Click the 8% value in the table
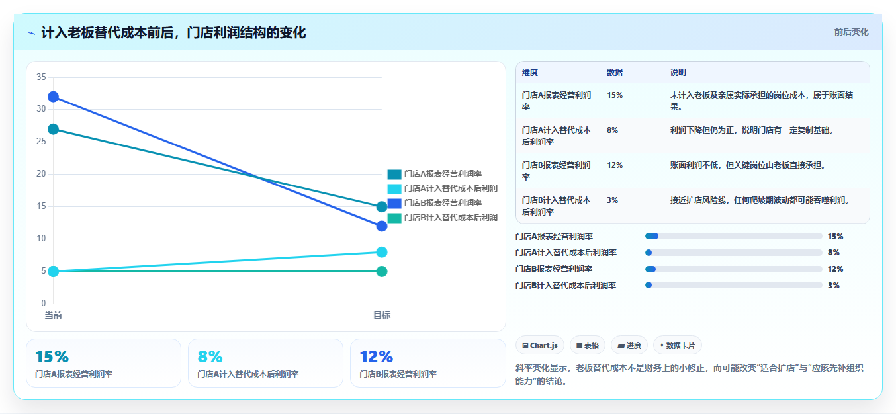This screenshot has width=896, height=414. coord(613,130)
